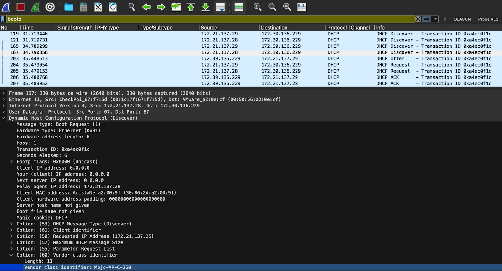Click the bootp display filter field
Screen dimensions: 502x271
click(207, 19)
